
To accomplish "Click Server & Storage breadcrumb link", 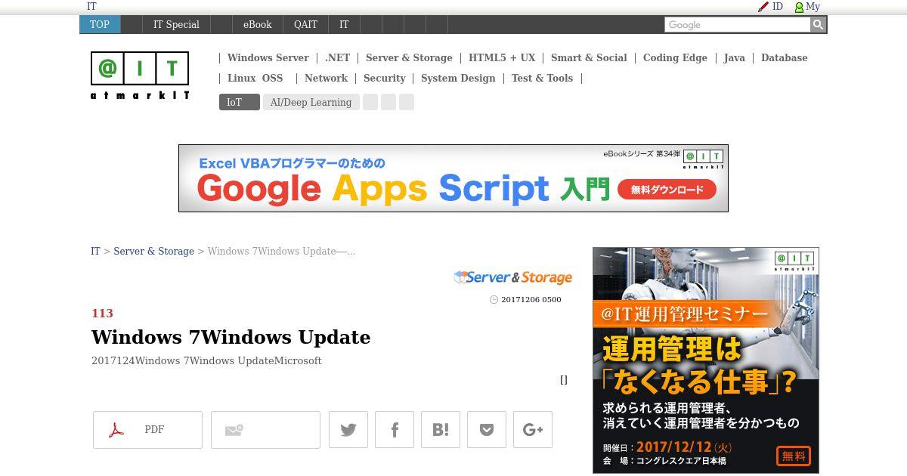I will coord(153,251).
